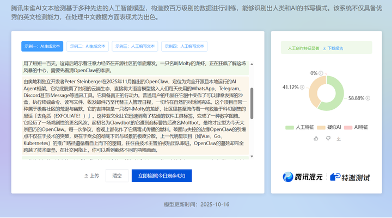The image size is (392, 218).
Task: Click the info icon next to 58.88%
Action: coord(367,98)
